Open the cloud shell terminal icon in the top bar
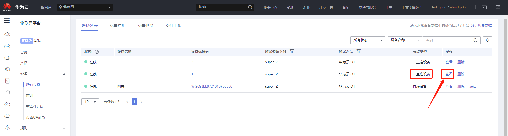This screenshot has width=508, height=136. [484, 7]
